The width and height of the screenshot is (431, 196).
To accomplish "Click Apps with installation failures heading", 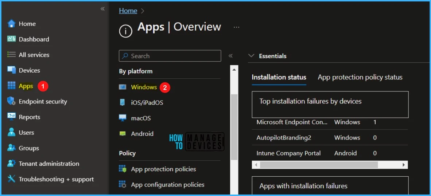I will pos(303,186).
